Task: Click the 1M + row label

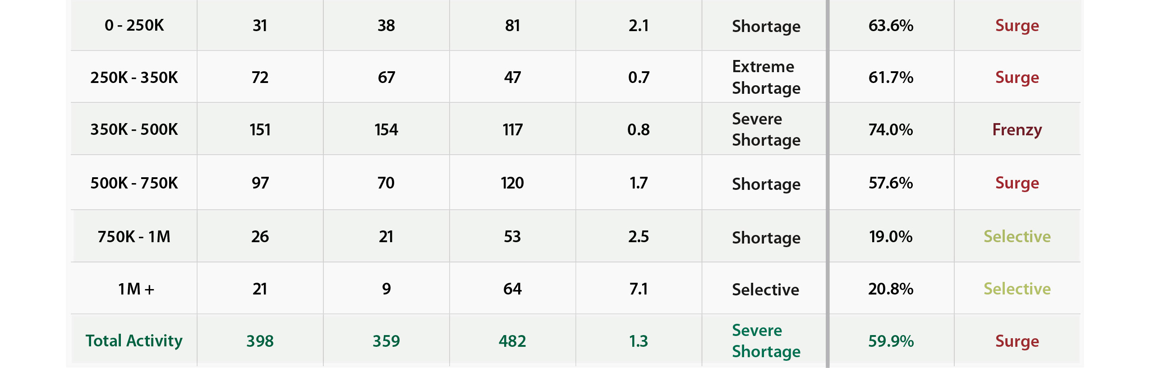Action: [136, 289]
